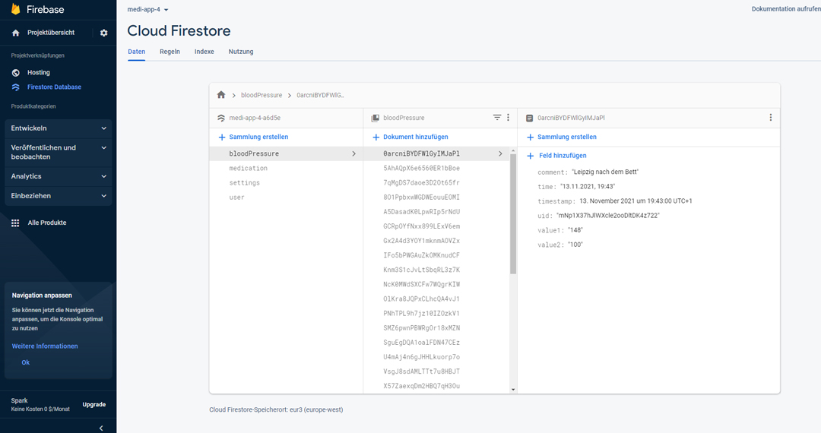Open three-dot menu of the document panel

(770, 118)
